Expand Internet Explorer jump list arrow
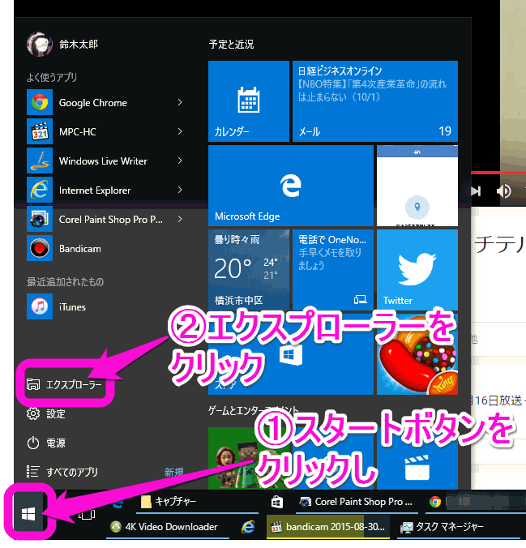This screenshot has height=548, width=526. (180, 191)
